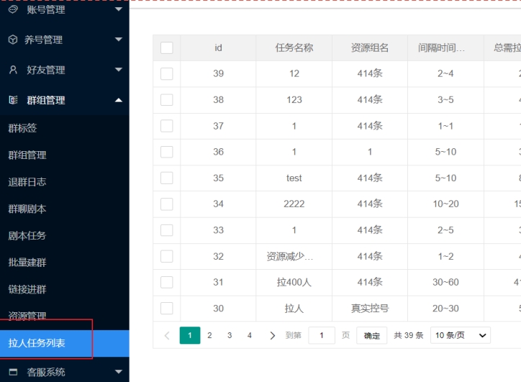The image size is (521, 382).
Task: Select the 拉人任务列表 menu item
Action: click(x=65, y=343)
